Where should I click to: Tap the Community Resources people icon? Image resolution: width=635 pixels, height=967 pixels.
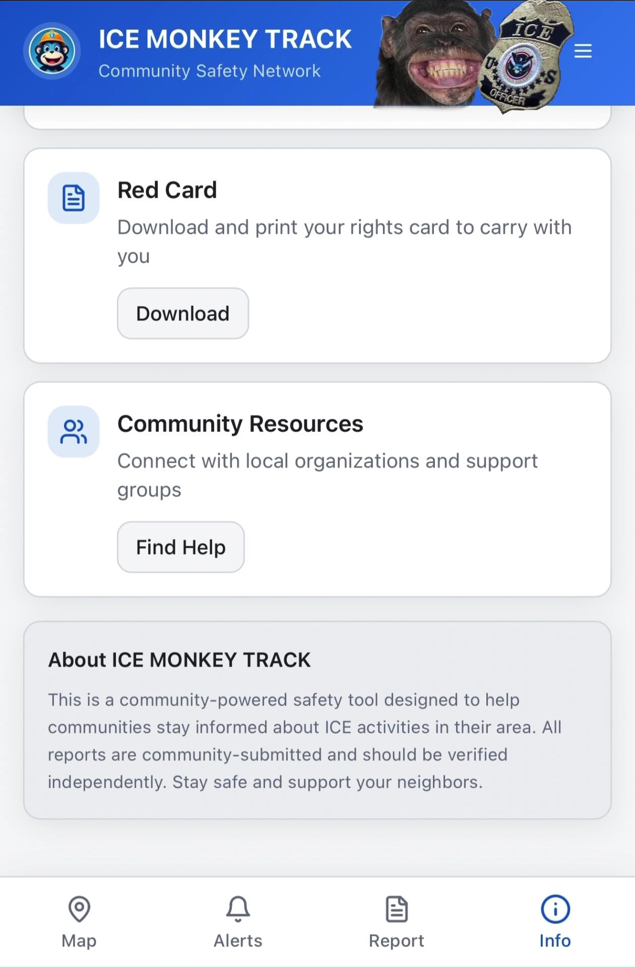point(74,432)
